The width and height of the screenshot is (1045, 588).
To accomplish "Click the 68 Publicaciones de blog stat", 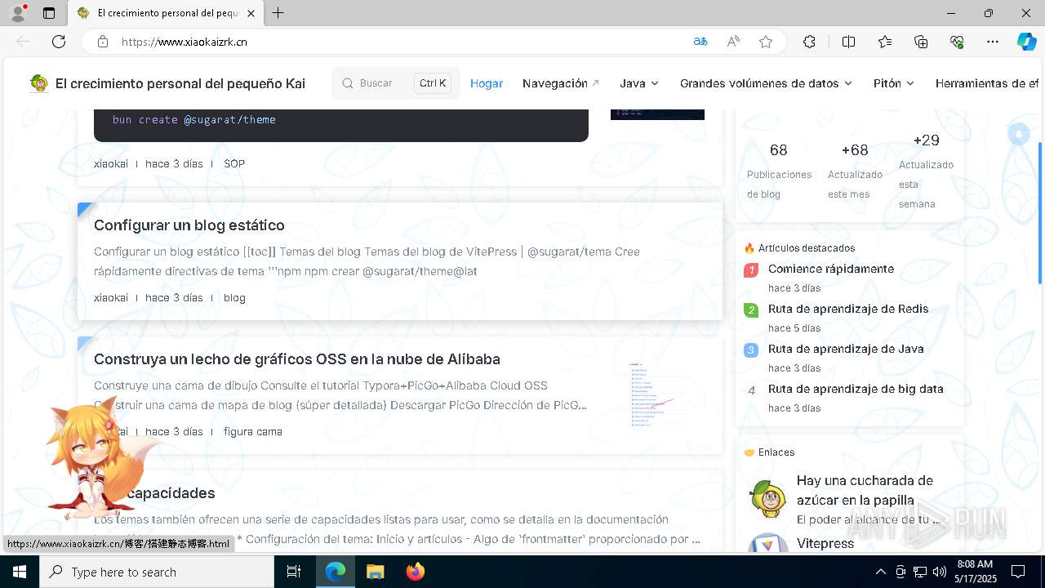I will (779, 171).
